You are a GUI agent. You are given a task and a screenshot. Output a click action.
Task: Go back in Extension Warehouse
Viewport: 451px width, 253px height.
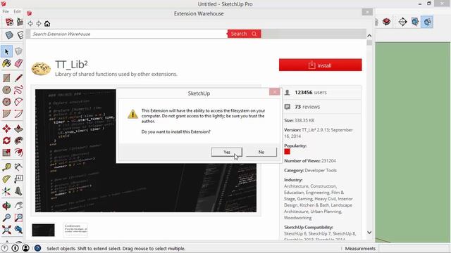click(30, 23)
